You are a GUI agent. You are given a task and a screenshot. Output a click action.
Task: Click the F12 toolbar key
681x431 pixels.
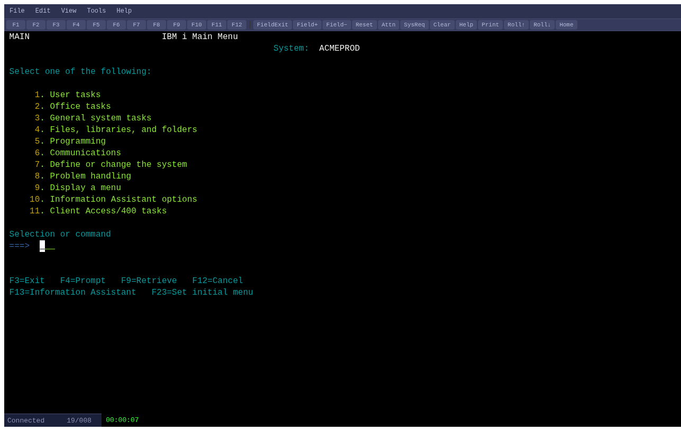(237, 25)
